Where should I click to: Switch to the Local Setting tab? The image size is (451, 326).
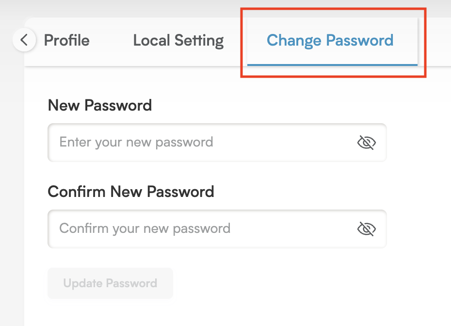pyautogui.click(x=178, y=40)
